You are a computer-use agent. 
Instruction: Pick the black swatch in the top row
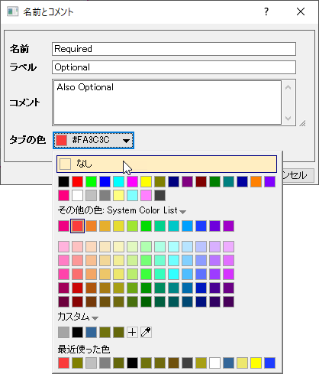click(63, 182)
